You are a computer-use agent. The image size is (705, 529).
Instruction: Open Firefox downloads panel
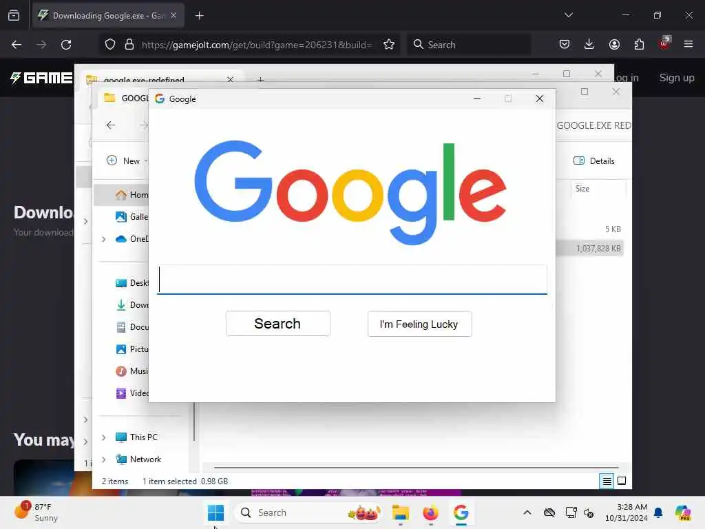tap(589, 45)
